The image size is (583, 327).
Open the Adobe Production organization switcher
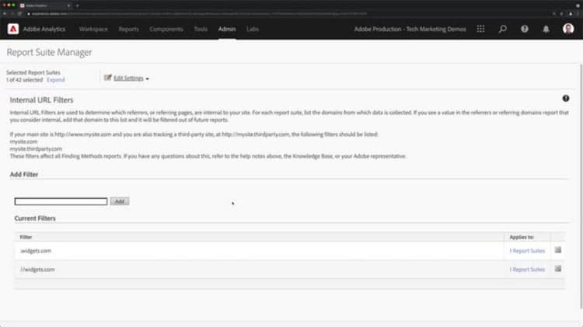410,29
